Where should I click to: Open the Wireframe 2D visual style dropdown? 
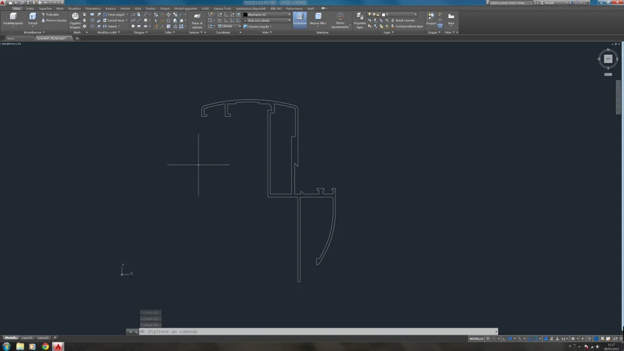pyautogui.click(x=267, y=15)
